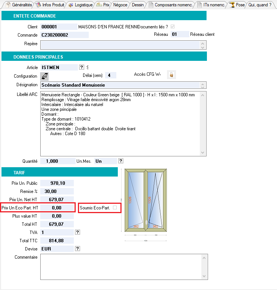Viewport: 277px width, 290px height.
Task: Go to the Qui, quand ? tab
Action: [x=259, y=5]
